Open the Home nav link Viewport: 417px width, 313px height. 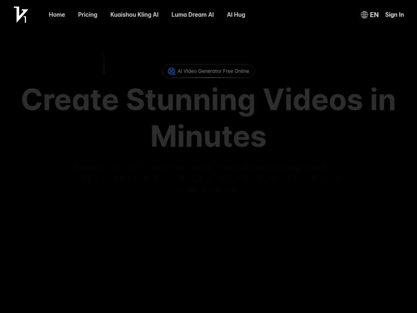(x=57, y=15)
